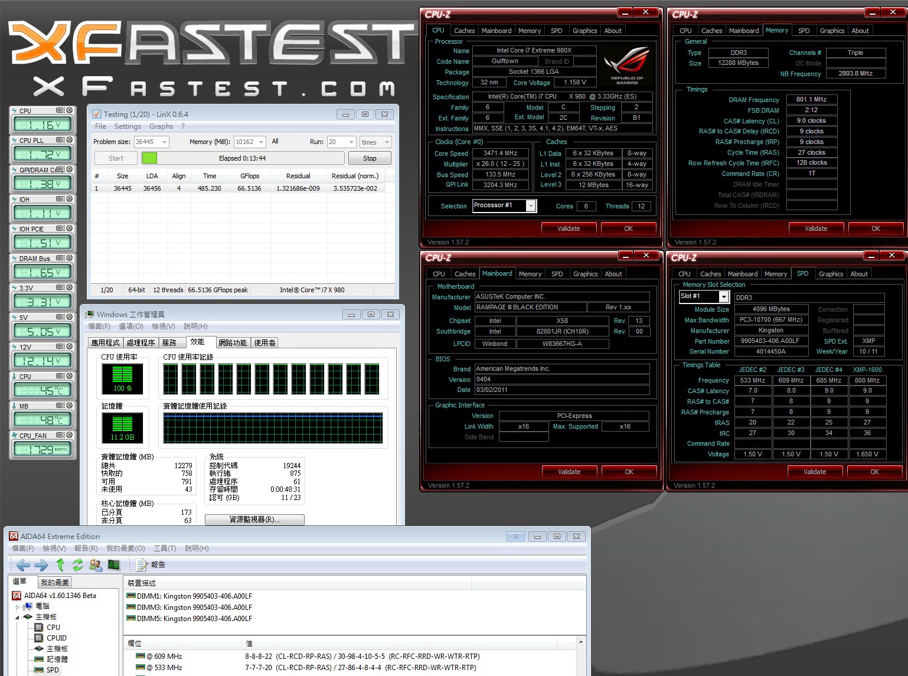Close the CPU voltage gadget showing 1.16 V

[x=70, y=110]
